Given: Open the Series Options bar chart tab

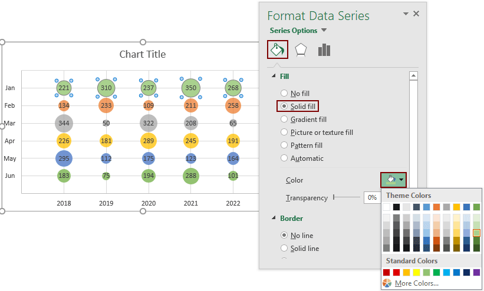Looking at the screenshot, I should click(x=324, y=50).
